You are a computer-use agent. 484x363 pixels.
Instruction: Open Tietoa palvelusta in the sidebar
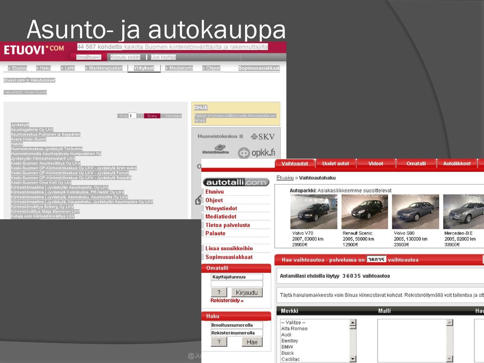(x=227, y=225)
